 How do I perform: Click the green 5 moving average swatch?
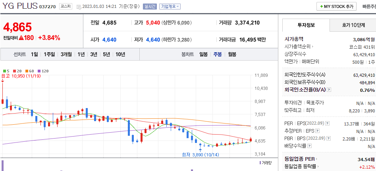pyautogui.click(x=4, y=71)
